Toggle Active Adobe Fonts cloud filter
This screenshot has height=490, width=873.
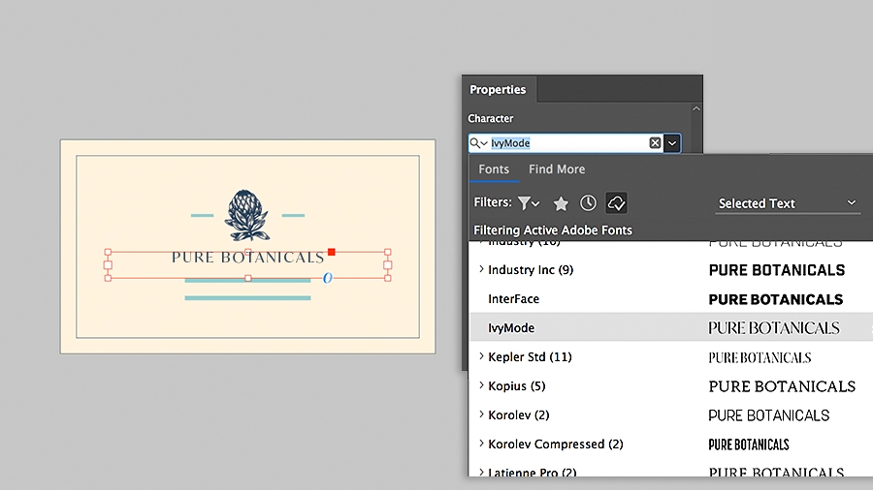coord(616,202)
